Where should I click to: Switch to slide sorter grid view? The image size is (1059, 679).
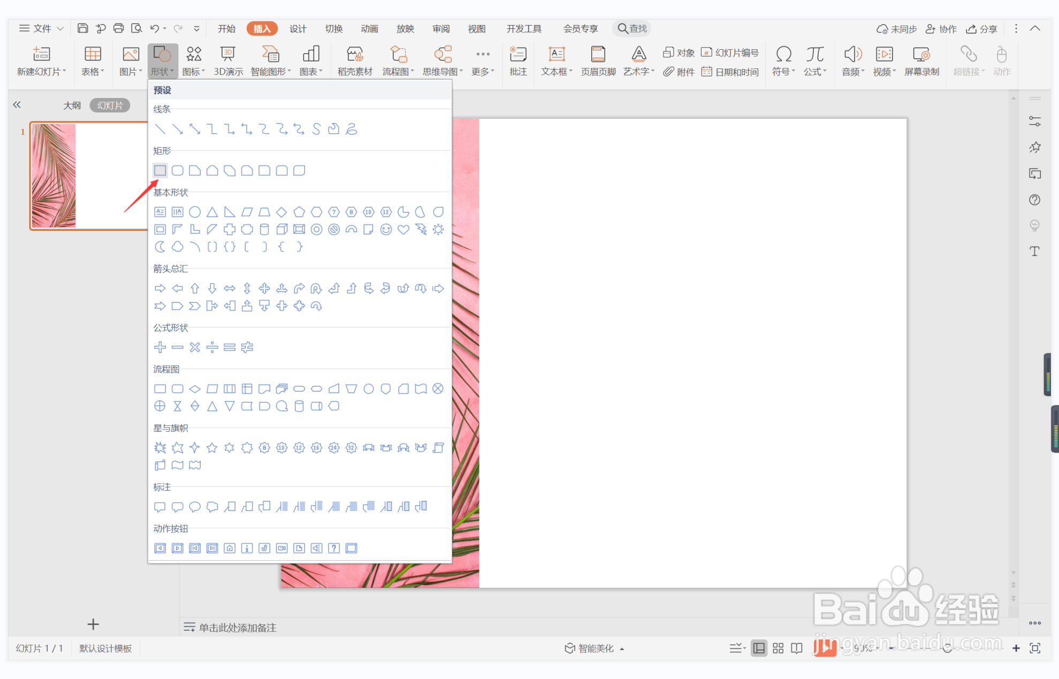coord(778,649)
